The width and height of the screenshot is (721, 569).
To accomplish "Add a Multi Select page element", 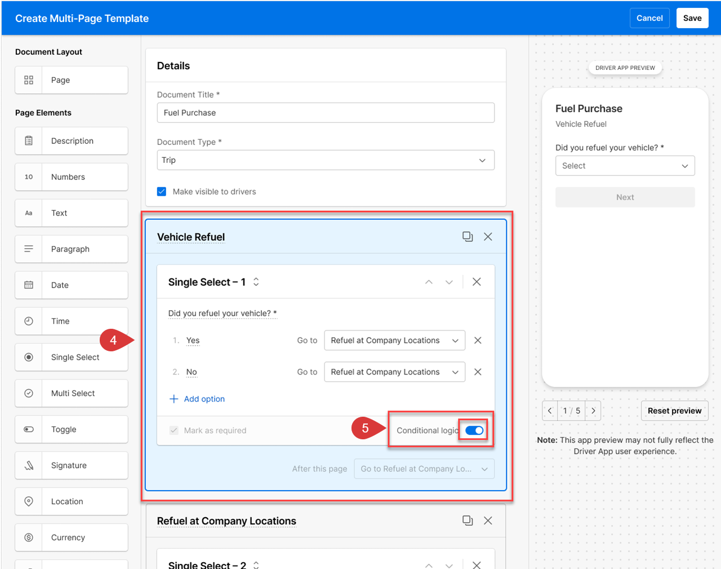I will (72, 394).
